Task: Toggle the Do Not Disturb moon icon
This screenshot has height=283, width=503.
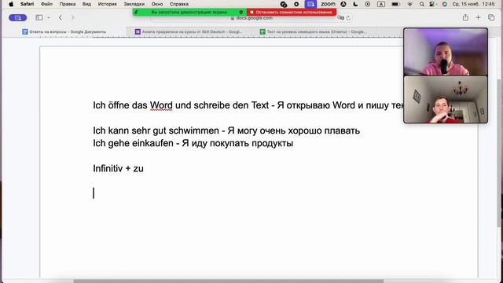Action: click(355, 4)
